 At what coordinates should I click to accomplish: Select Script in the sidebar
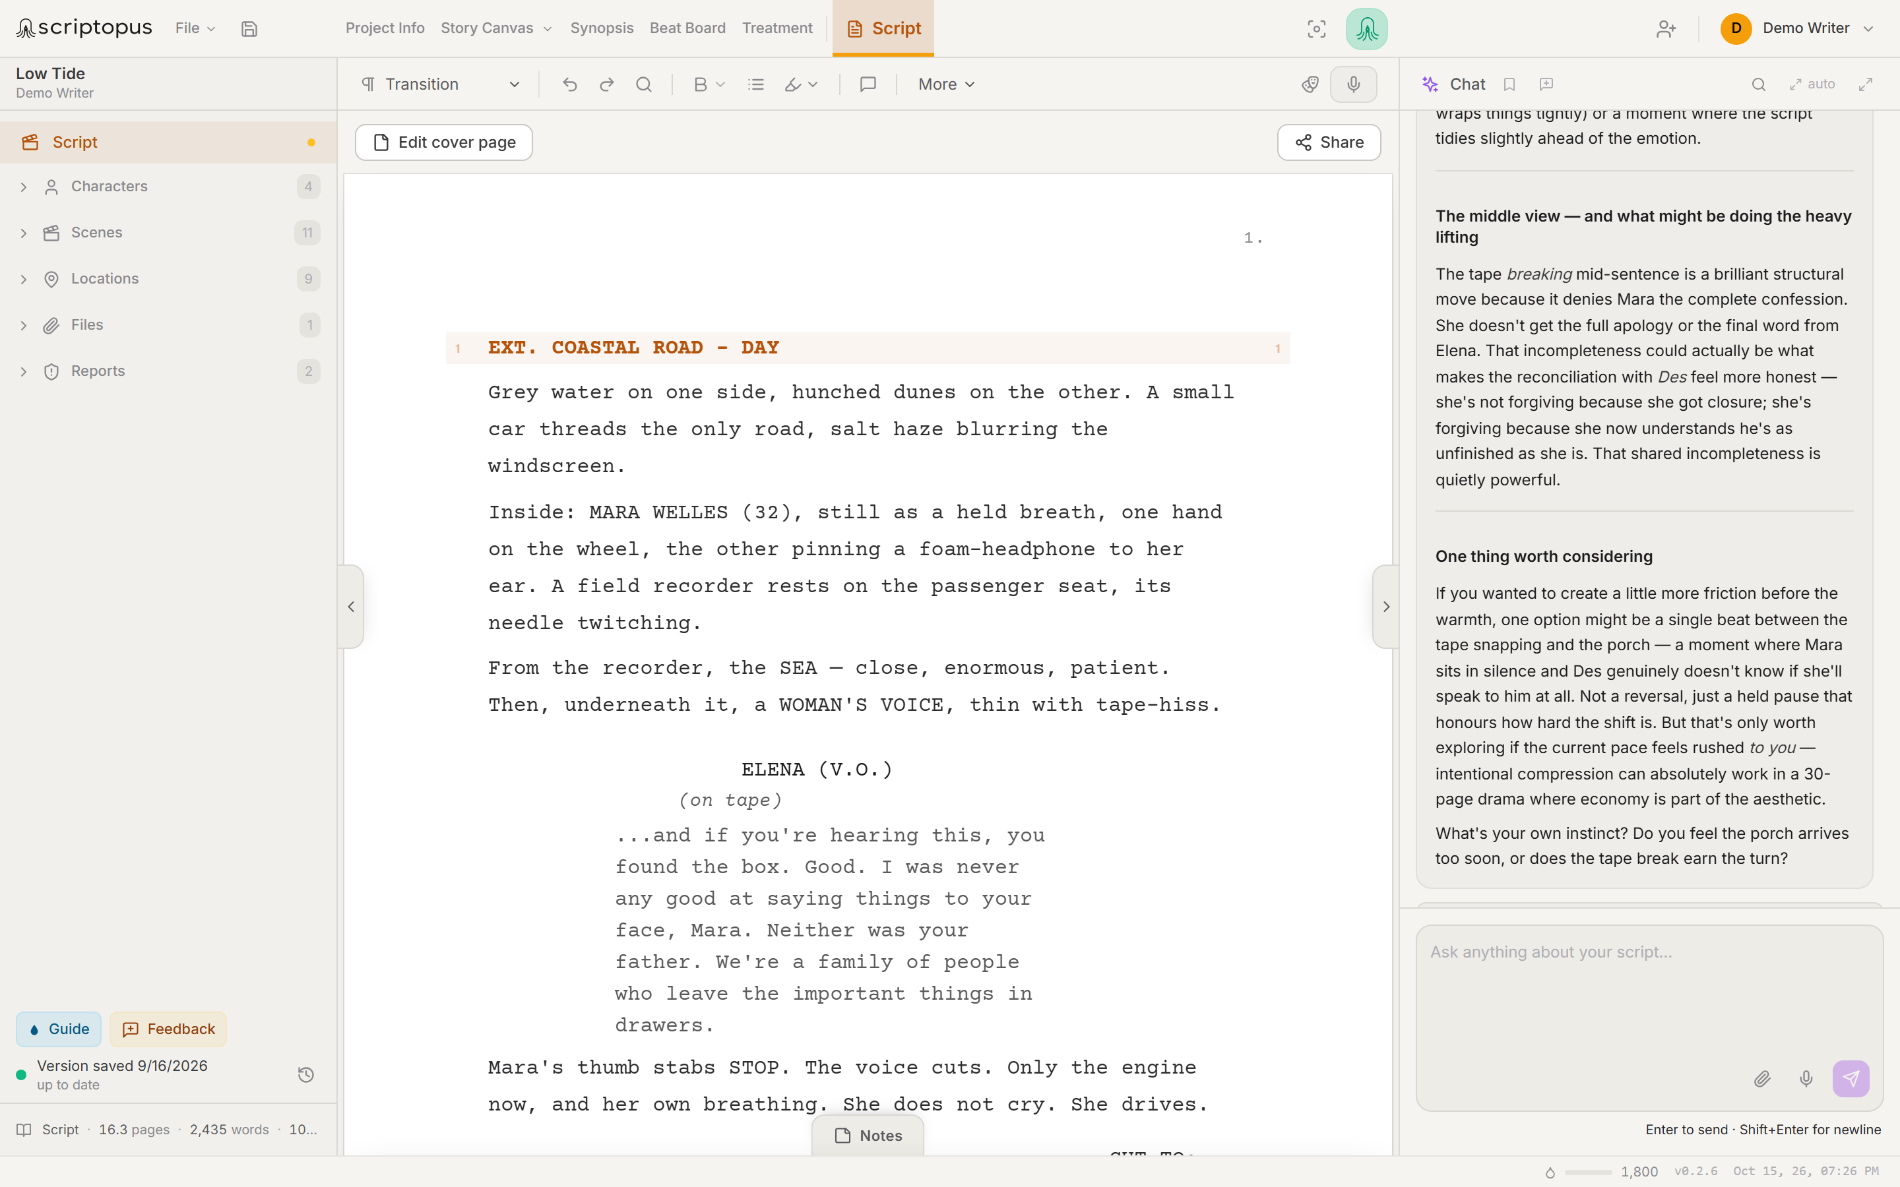[168, 142]
